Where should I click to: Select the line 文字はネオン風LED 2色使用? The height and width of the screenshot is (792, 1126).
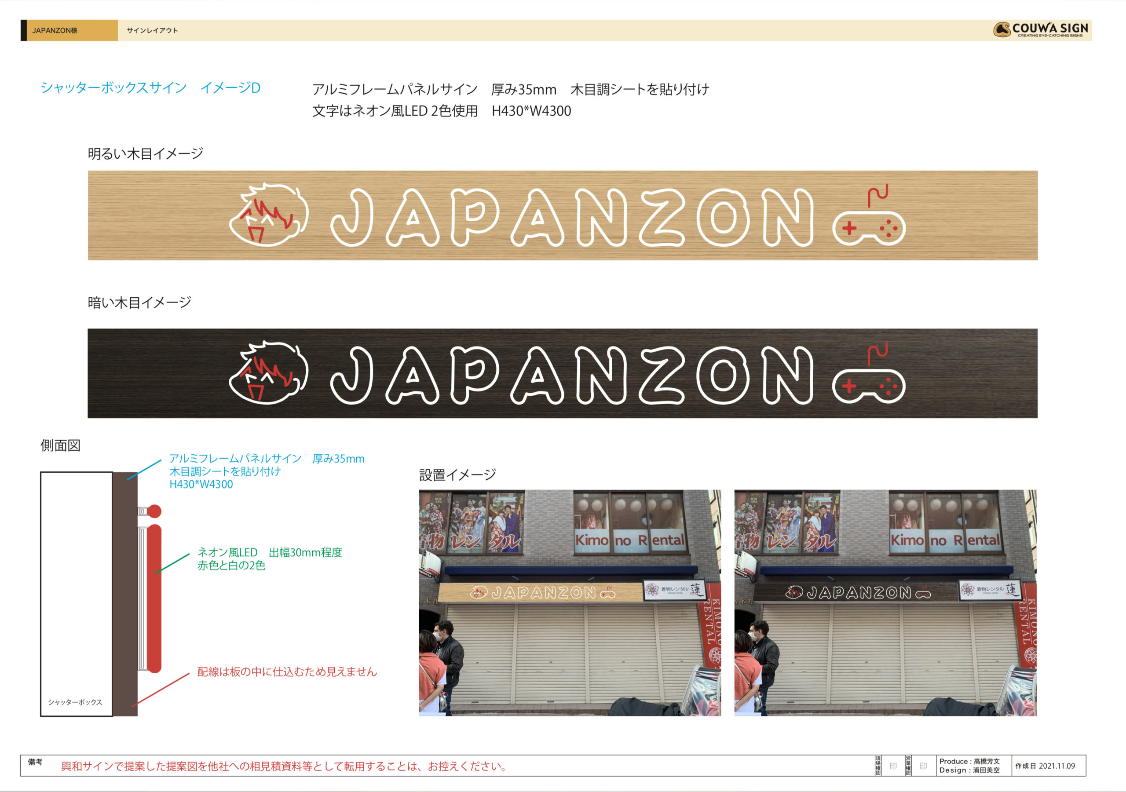tap(395, 111)
